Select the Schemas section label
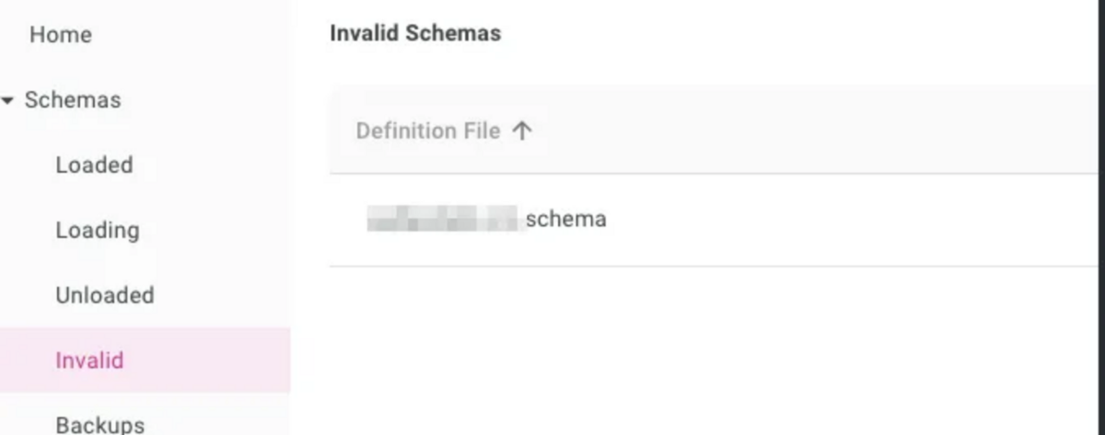This screenshot has height=435, width=1105. (x=73, y=99)
